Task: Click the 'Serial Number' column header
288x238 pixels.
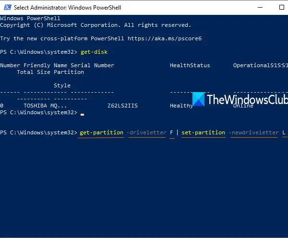Action: tap(92, 65)
